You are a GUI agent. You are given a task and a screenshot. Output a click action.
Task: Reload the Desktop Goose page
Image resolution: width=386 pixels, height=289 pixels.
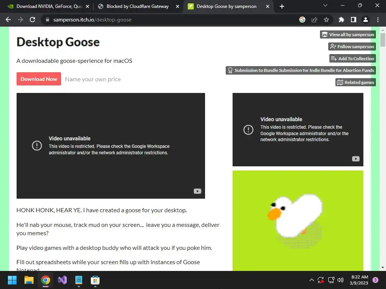pos(32,20)
